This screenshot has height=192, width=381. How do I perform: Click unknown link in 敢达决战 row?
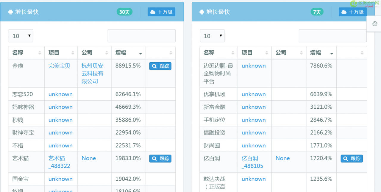point(254,179)
